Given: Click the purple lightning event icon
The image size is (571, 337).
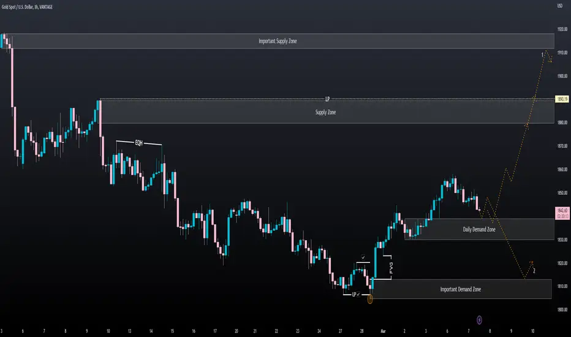Looking at the screenshot, I should click(x=479, y=320).
